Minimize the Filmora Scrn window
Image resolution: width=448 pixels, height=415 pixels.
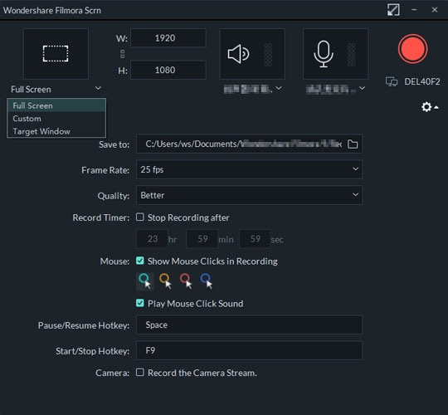414,10
